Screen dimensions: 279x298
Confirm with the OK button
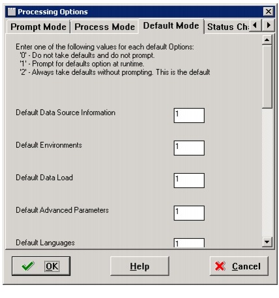41,266
